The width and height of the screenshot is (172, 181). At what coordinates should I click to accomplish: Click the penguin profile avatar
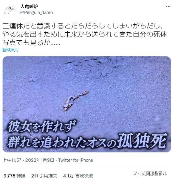pos(10,10)
